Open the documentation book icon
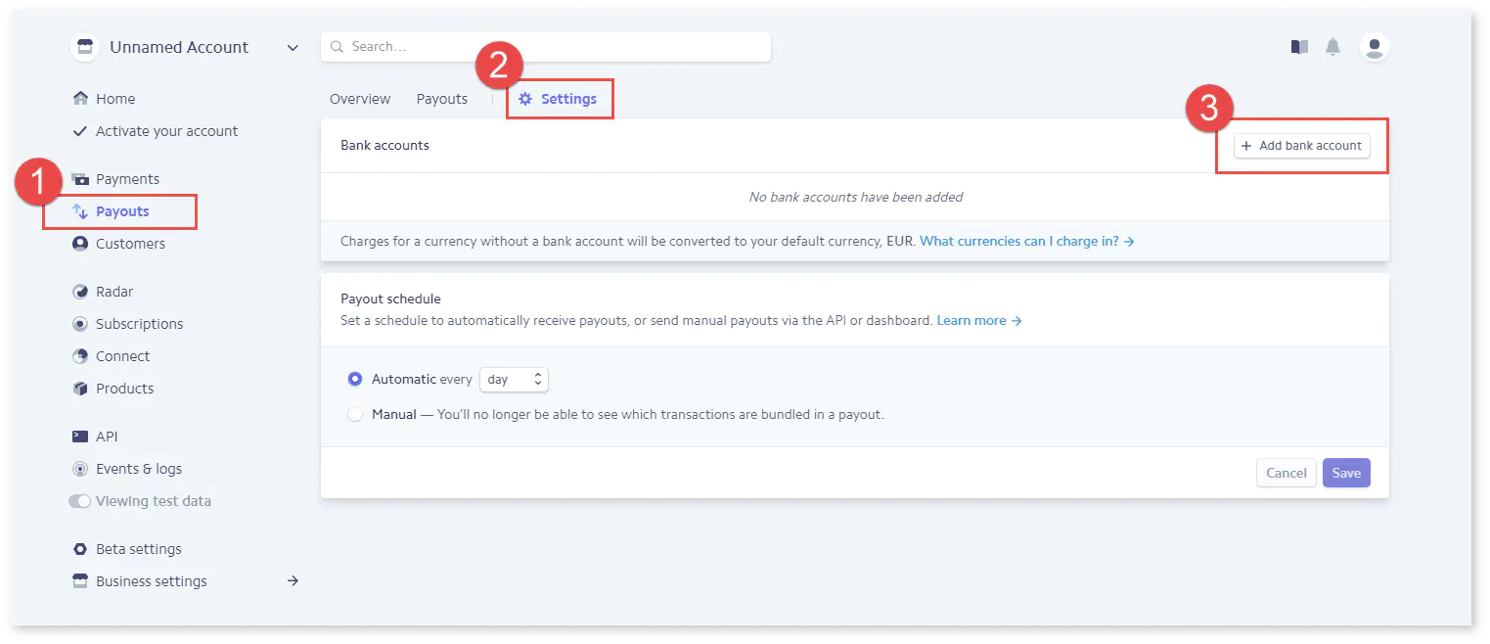Image resolution: width=1490 pixels, height=644 pixels. 1299,47
